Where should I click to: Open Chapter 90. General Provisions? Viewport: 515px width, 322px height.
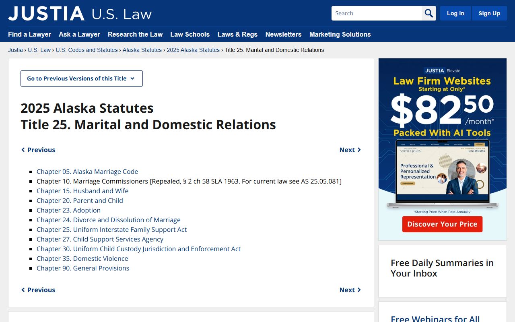coord(83,268)
